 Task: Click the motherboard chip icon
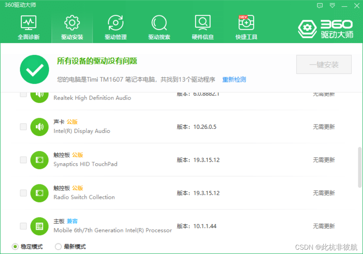[x=39, y=226]
